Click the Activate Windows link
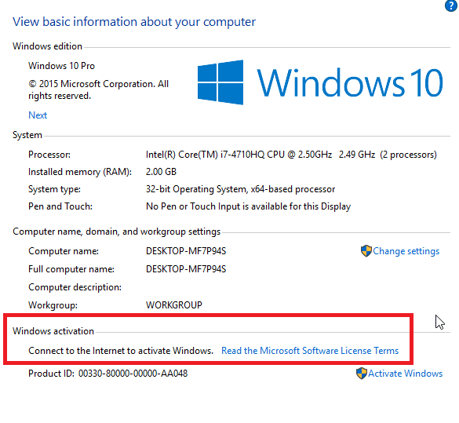459x423 pixels. (x=405, y=374)
